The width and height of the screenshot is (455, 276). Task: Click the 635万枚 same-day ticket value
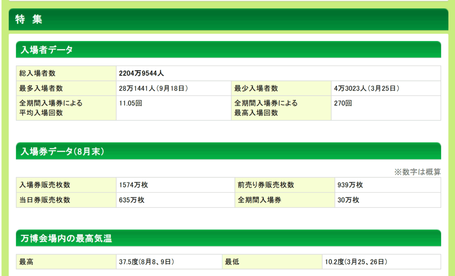coord(132,200)
